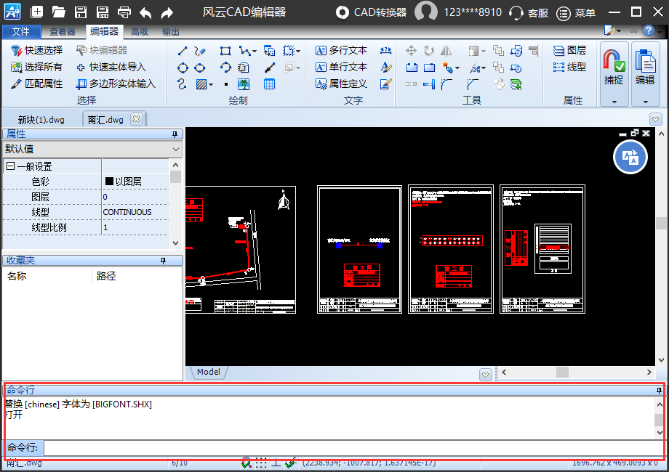669x472 pixels.
Task: Select the Fillet corner tool
Action: coord(446,84)
